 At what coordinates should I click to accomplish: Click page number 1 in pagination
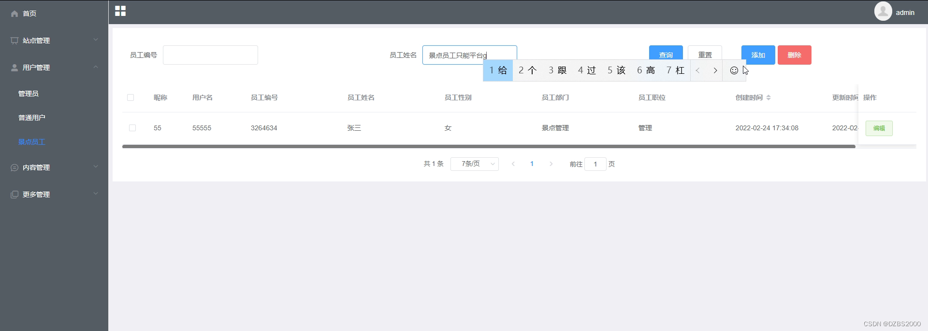point(532,164)
